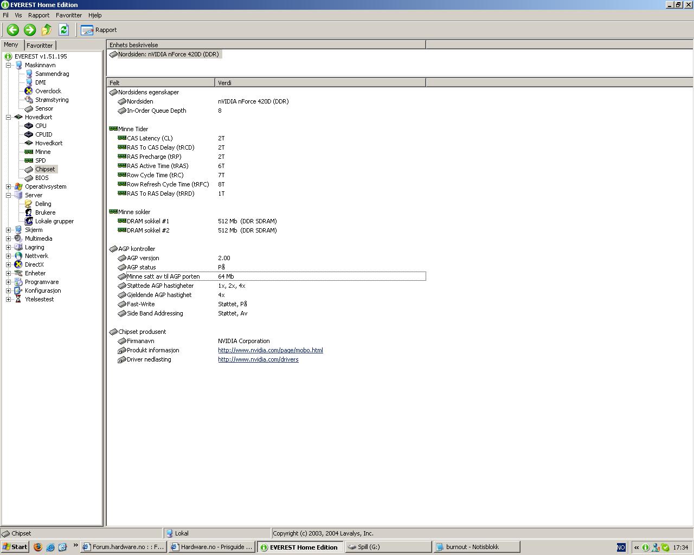
Task: Launch Firefox from the quick launch bar
Action: point(38,547)
